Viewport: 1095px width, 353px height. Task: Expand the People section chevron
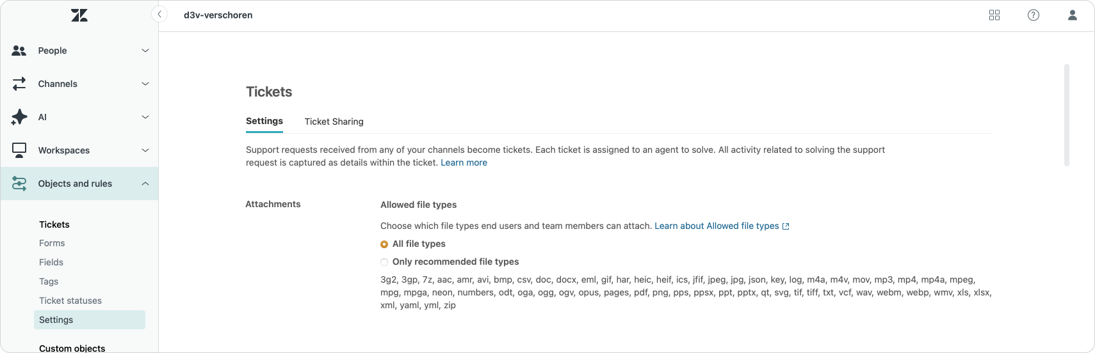tap(145, 51)
